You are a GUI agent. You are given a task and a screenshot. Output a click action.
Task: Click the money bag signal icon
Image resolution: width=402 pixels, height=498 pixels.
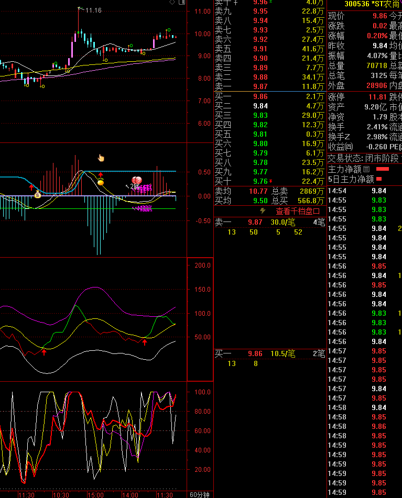tap(38, 195)
